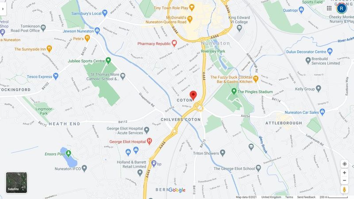Zoom out with the minus button

pos(344,180)
